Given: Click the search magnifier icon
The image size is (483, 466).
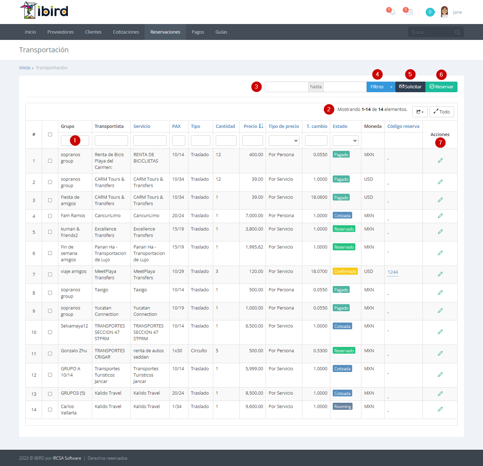Looking at the screenshot, I should click(458, 32).
